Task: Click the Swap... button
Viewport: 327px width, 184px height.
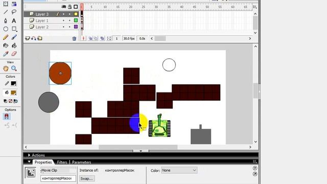Action: (86, 178)
